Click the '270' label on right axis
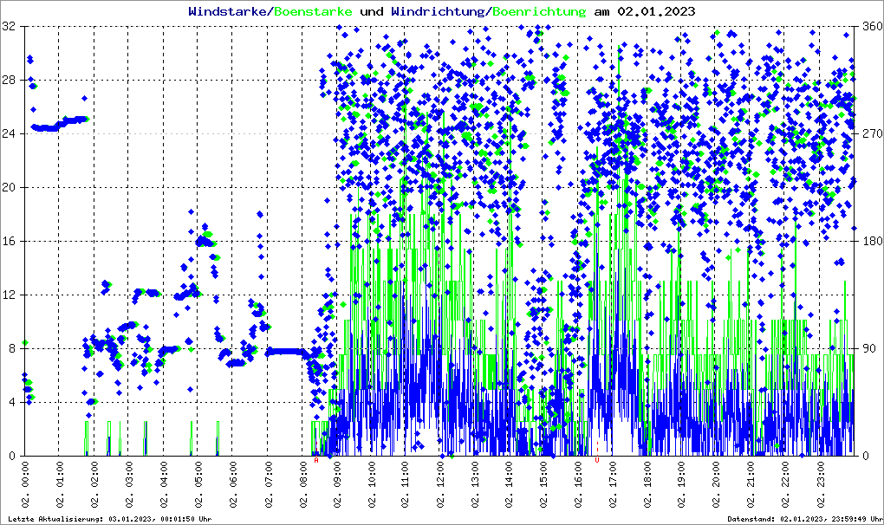884x525 pixels. click(x=871, y=133)
